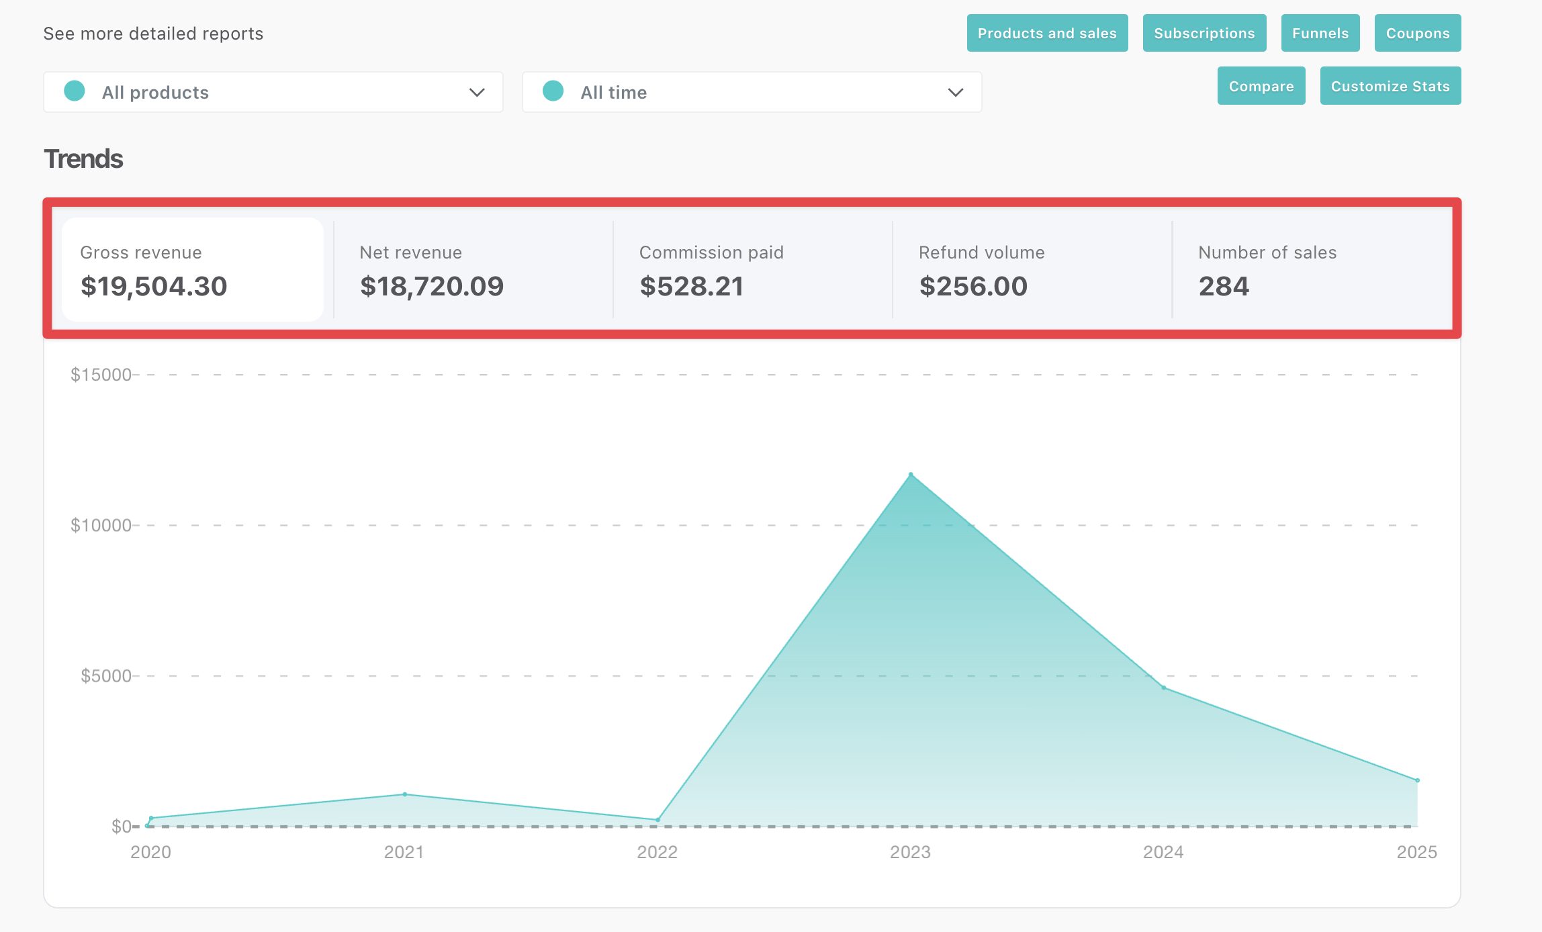Viewport: 1542px width, 932px height.
Task: View the Number of sales metric
Action: (x=1312, y=269)
